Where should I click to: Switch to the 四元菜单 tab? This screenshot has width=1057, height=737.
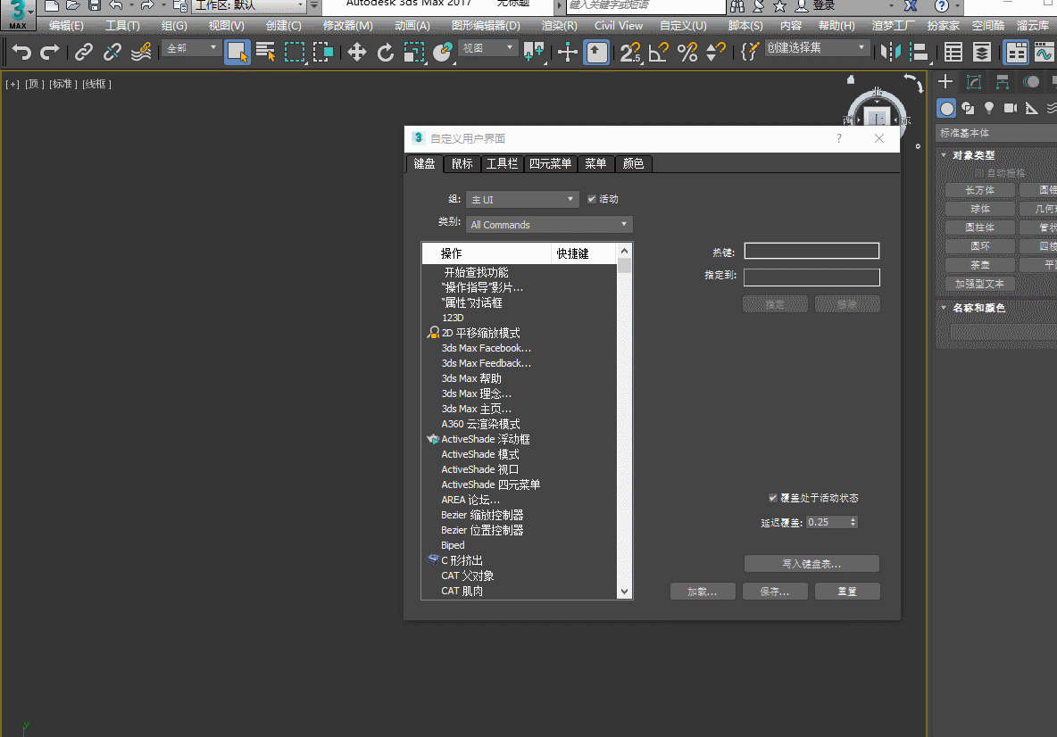[550, 163]
